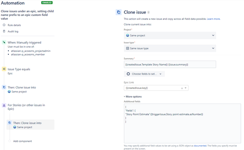Delete the Clone issue action via trash icon
This screenshot has height=150, width=244.
[x=149, y=12]
